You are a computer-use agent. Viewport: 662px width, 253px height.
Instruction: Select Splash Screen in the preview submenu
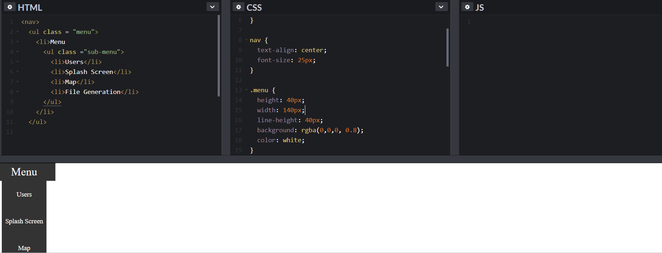[24, 221]
